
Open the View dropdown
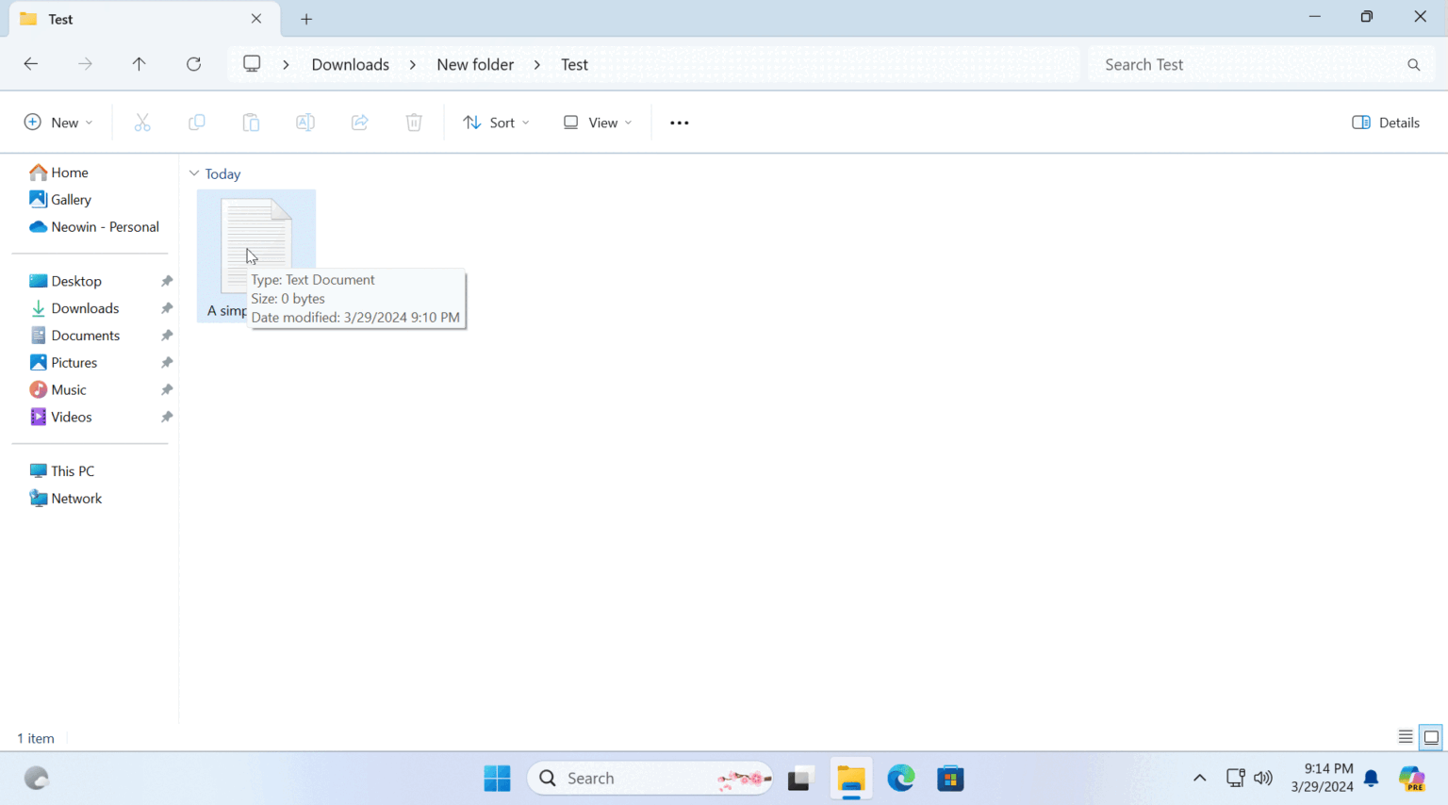coord(595,122)
